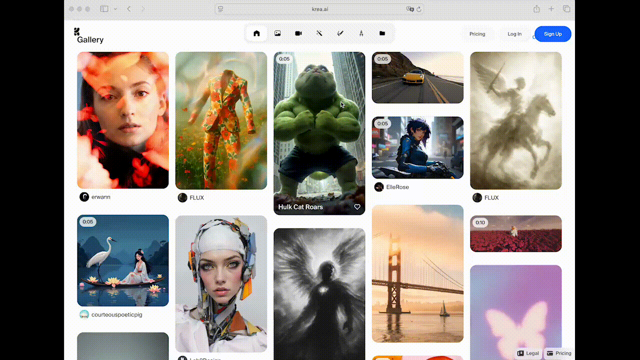Open the yellow sports car video
This screenshot has width=640, height=360.
pos(417,77)
